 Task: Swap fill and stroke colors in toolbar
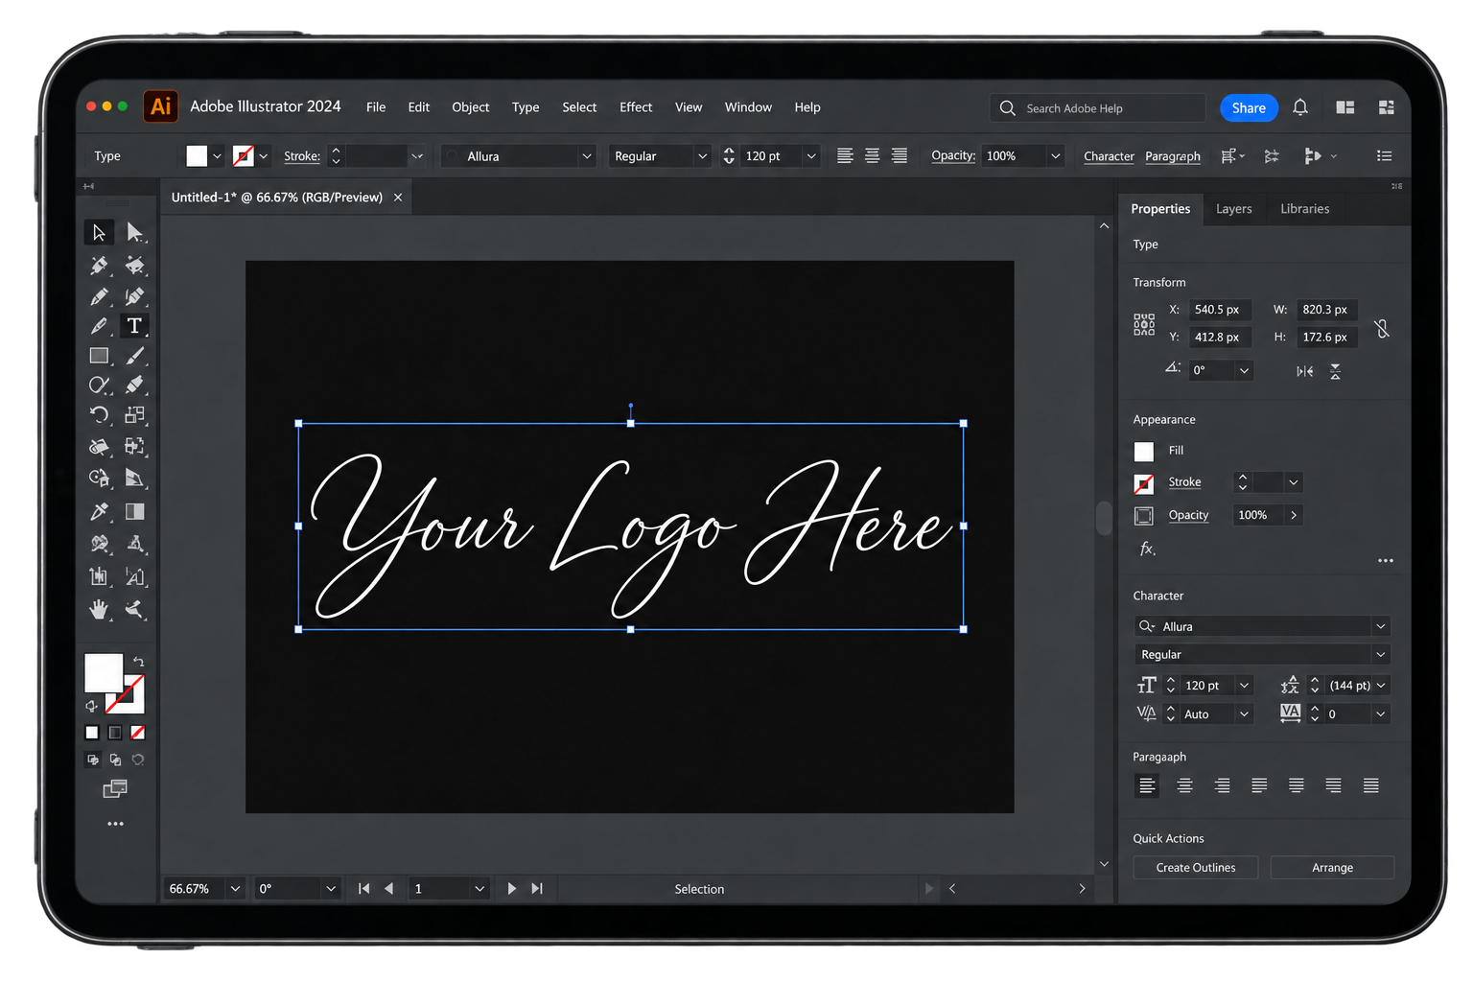pyautogui.click(x=138, y=662)
